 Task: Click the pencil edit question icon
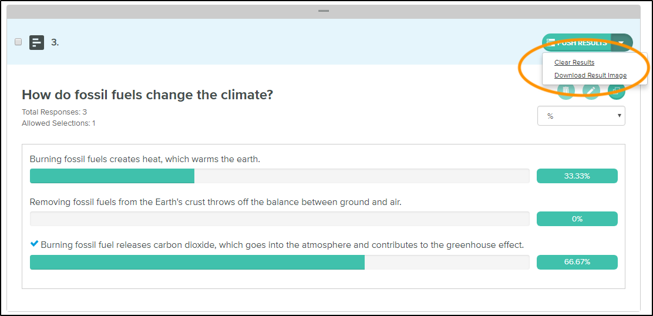point(591,90)
